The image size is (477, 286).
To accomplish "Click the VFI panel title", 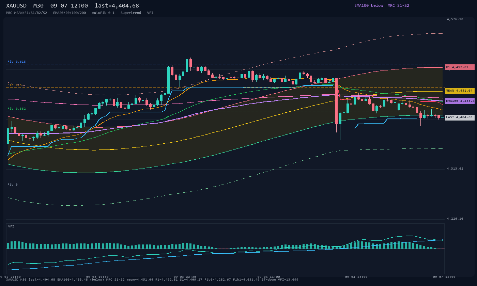I will [11, 226].
